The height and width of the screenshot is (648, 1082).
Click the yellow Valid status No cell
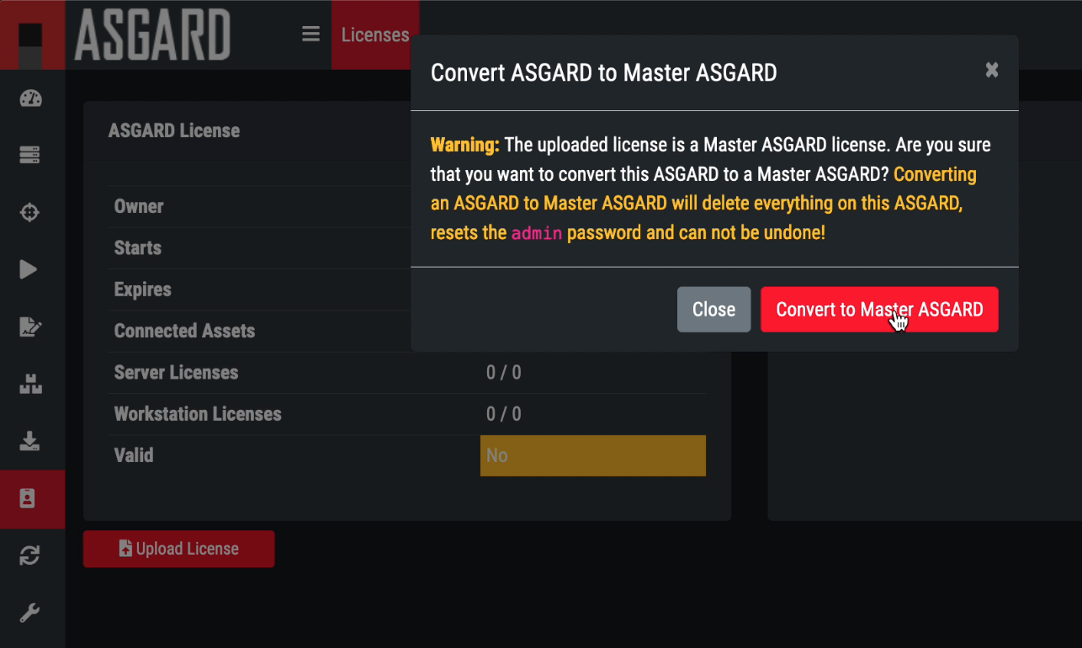(x=592, y=455)
